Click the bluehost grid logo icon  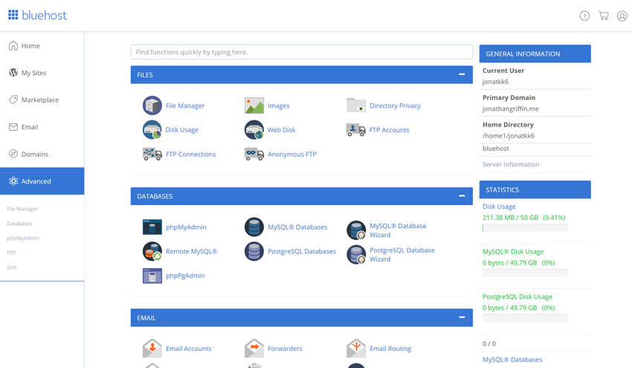13,15
